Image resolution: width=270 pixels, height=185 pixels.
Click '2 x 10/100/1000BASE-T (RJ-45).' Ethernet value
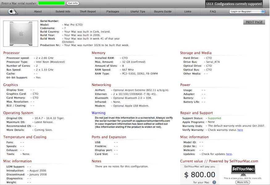(x=135, y=94)
